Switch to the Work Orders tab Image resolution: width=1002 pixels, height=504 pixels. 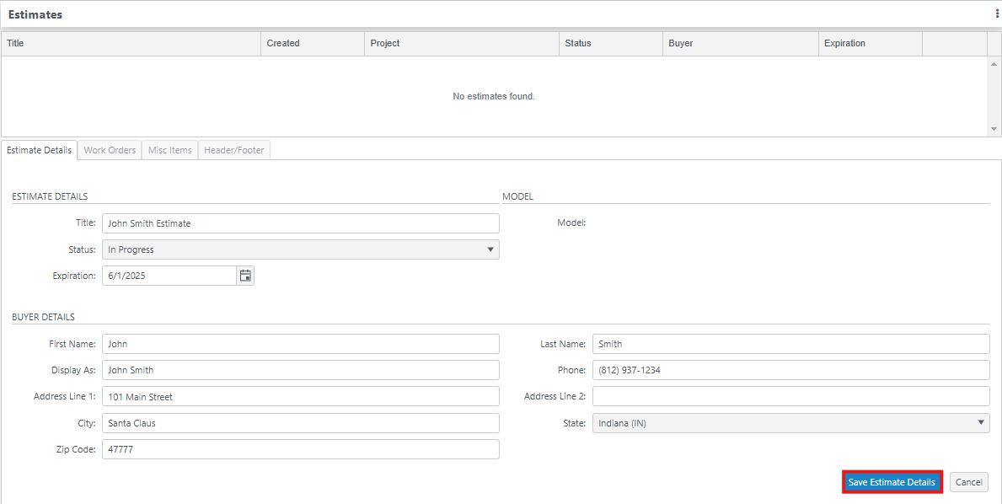point(110,150)
